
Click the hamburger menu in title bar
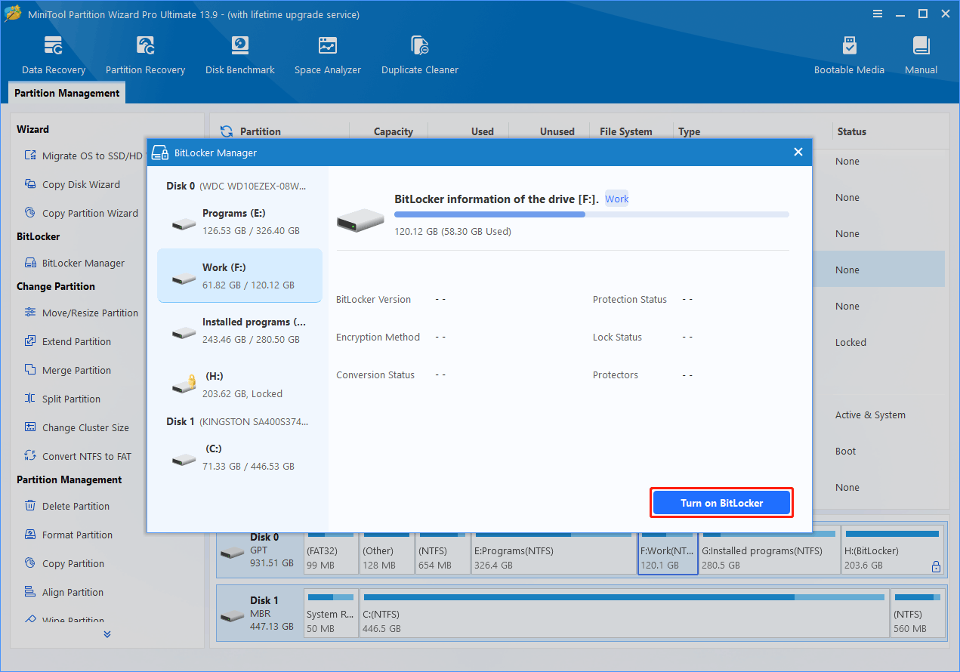(877, 14)
